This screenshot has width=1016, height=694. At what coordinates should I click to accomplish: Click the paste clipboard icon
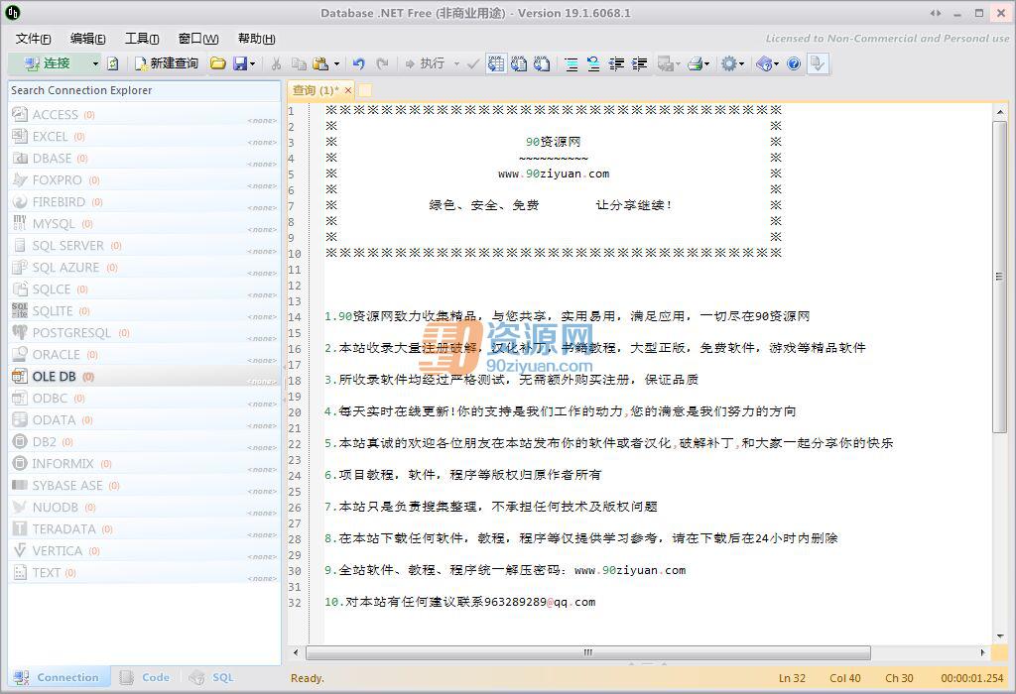pyautogui.click(x=320, y=63)
